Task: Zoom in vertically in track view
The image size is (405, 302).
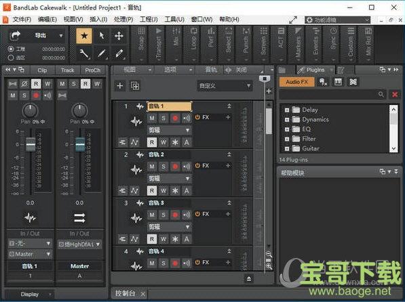Action: click(x=269, y=266)
